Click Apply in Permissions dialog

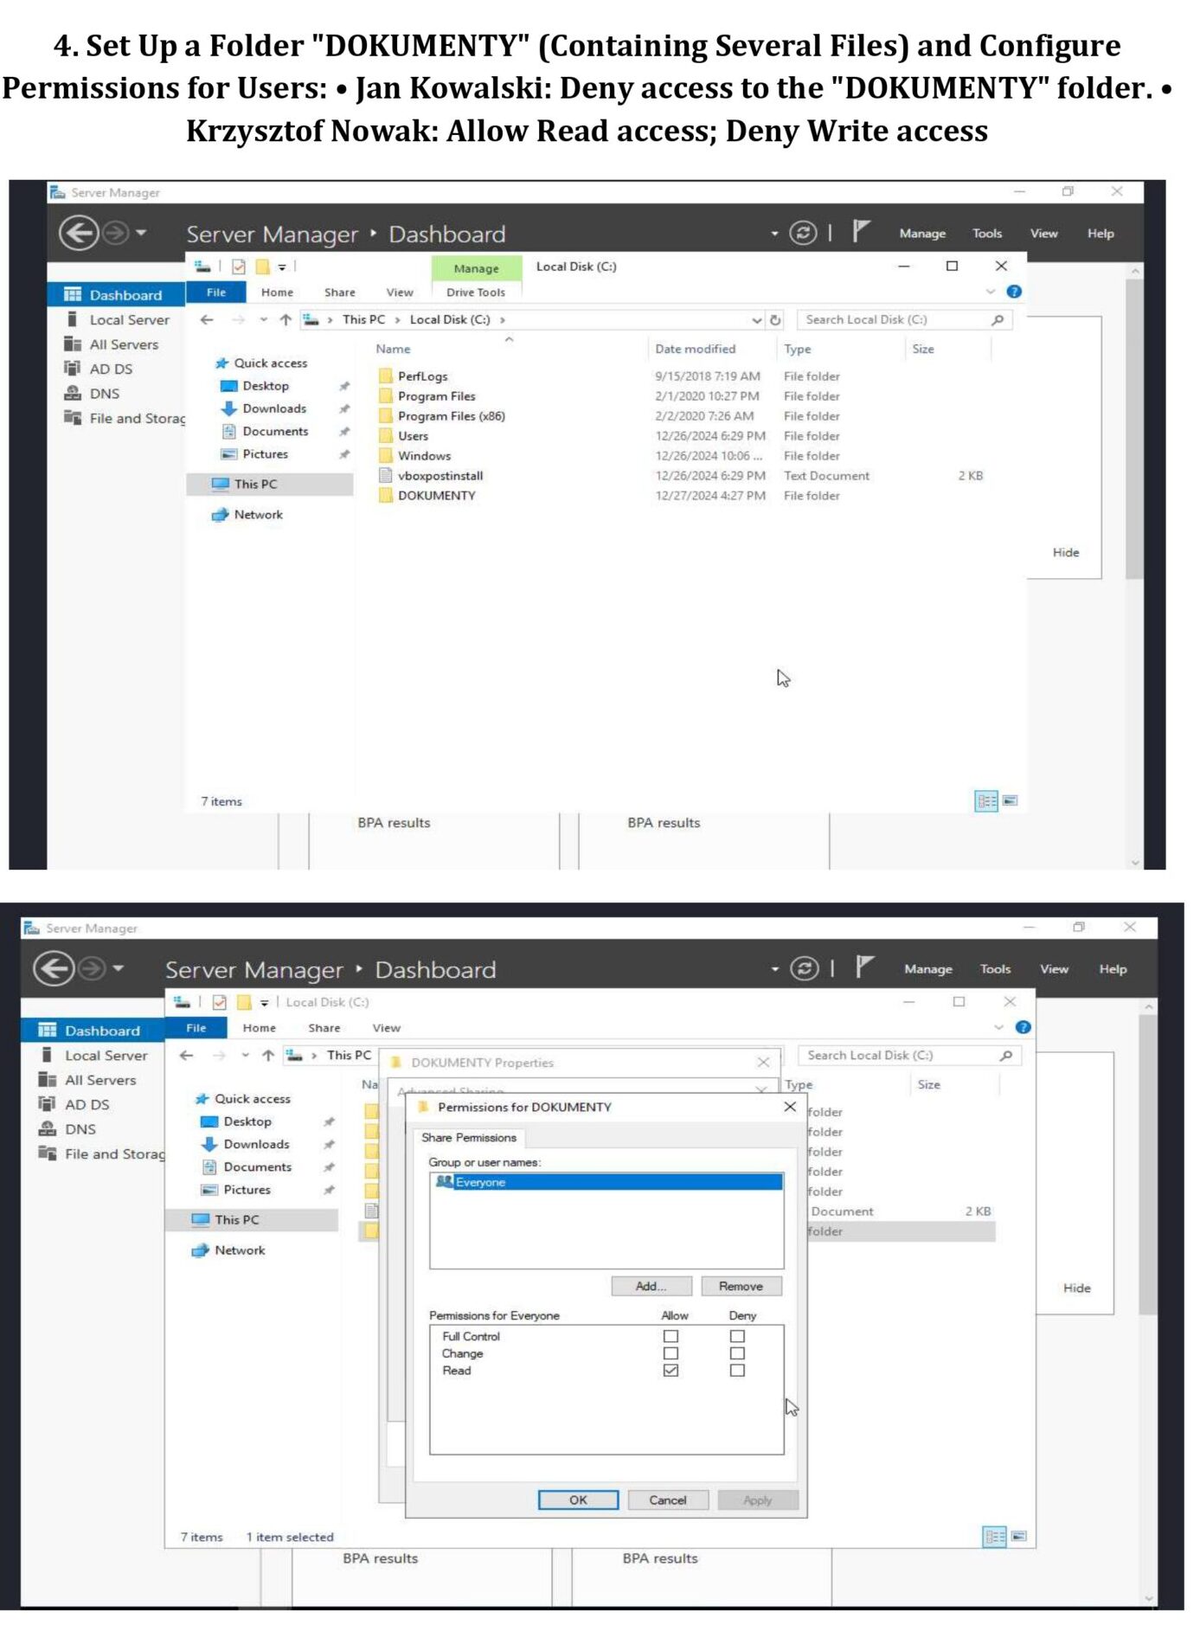pos(758,1500)
